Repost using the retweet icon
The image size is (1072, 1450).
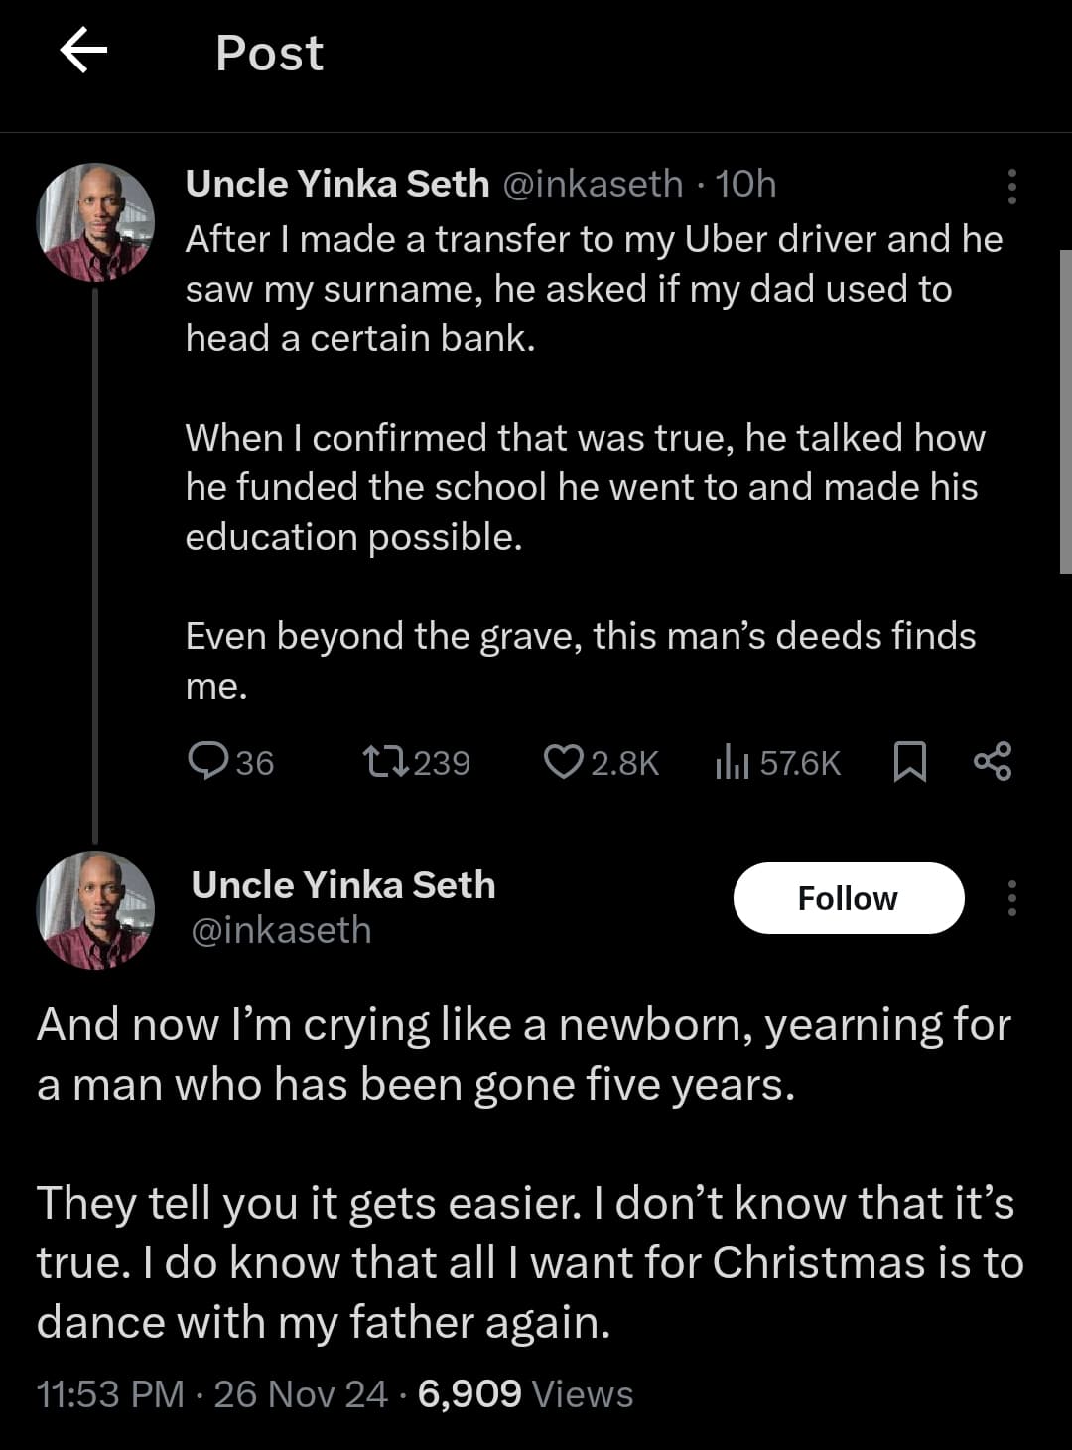click(384, 761)
